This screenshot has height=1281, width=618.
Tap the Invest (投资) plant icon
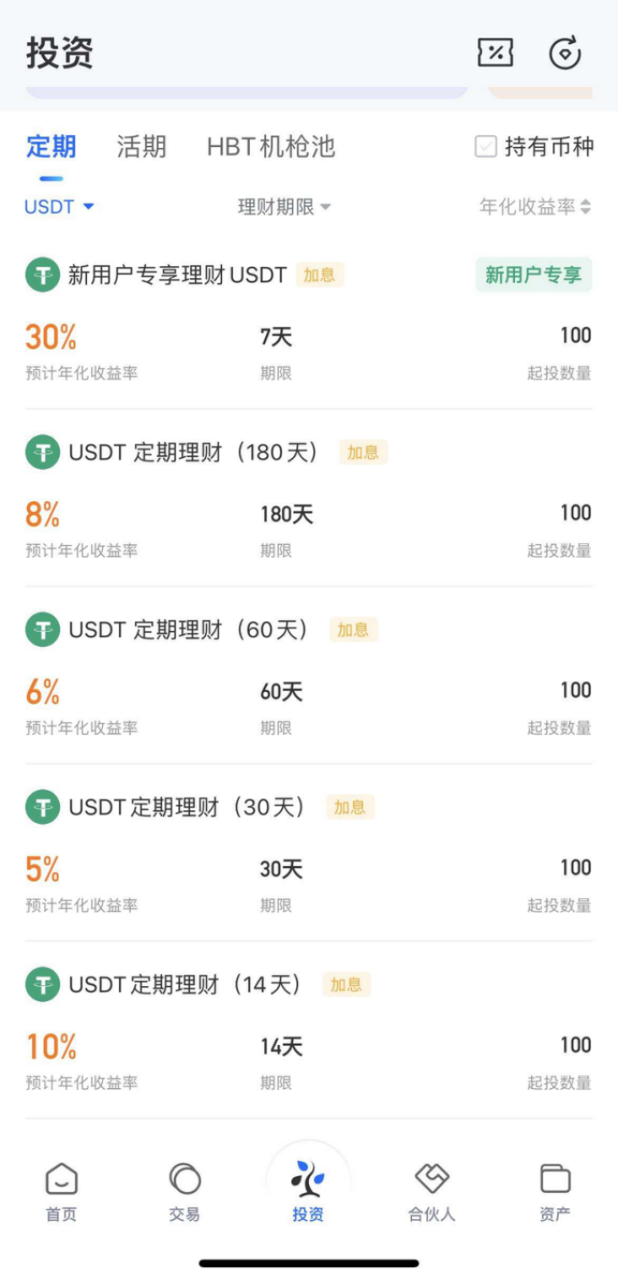308,1178
